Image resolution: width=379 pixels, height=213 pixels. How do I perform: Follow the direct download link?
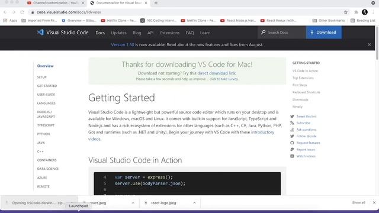click(x=216, y=73)
